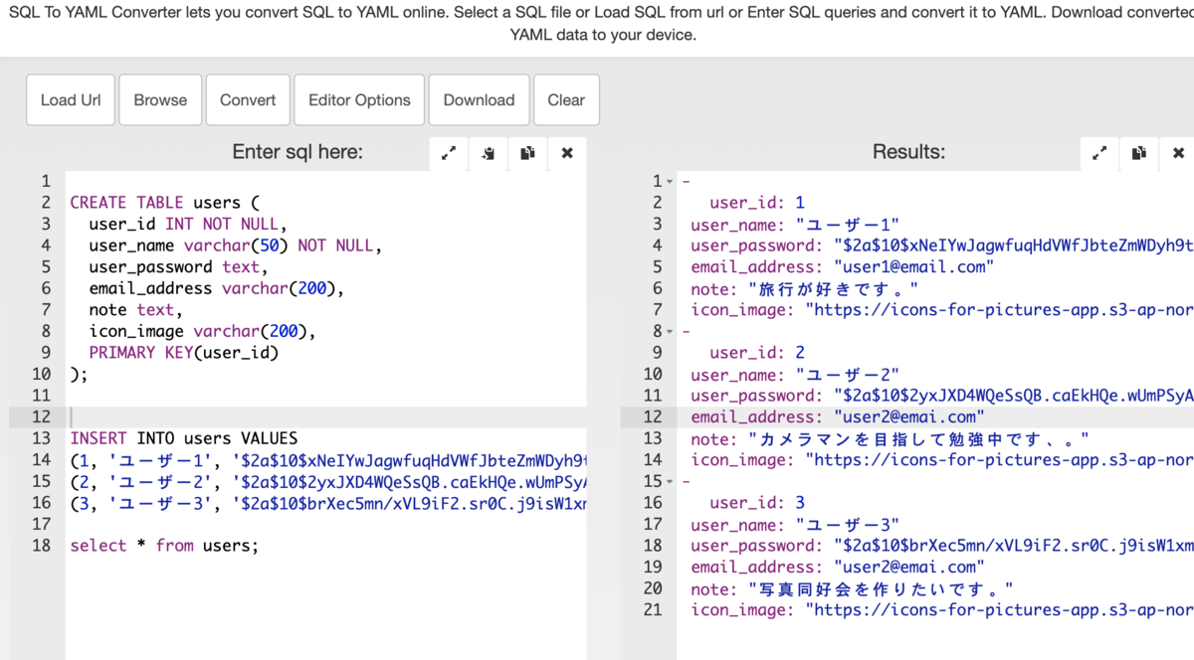Click highlighted result line 12 email_address
Viewport: 1194px width, 660px height.
coord(838,417)
